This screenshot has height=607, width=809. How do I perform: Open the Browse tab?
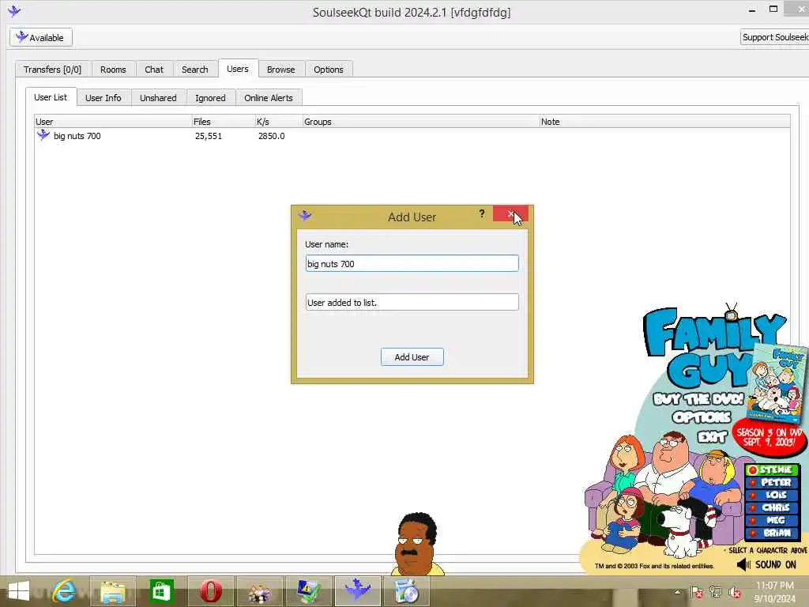coord(280,70)
